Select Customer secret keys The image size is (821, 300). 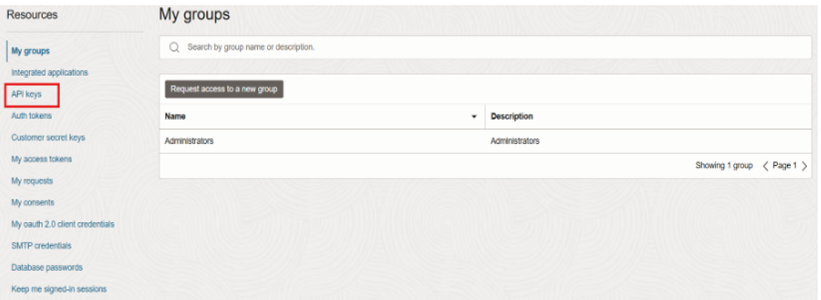coord(48,137)
